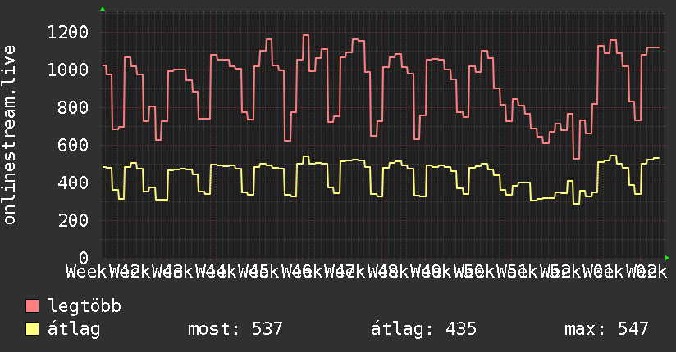Click the yellow átlag legend swatch
The width and height of the screenshot is (676, 352).
click(32, 328)
